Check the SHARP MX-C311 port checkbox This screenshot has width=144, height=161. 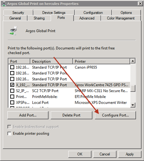[x=12, y=91]
